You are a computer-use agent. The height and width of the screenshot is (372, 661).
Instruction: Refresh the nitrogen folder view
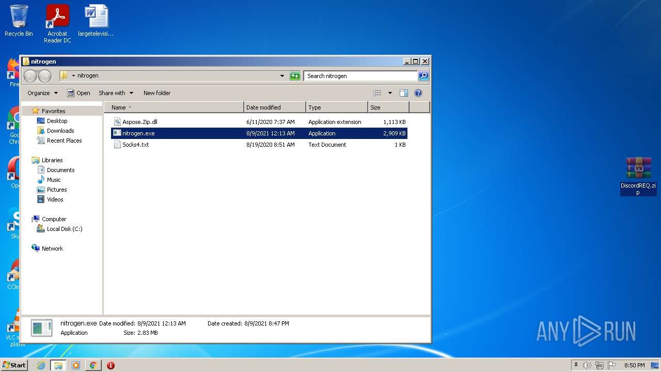(x=295, y=76)
